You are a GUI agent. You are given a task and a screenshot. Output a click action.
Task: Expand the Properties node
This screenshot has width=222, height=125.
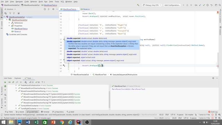click(x=9, y=26)
